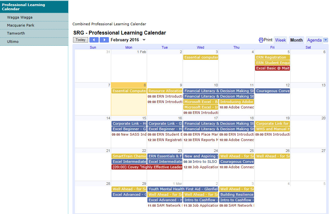
Task: Open ERN Registration event on Feb 5
Action: click(x=272, y=57)
